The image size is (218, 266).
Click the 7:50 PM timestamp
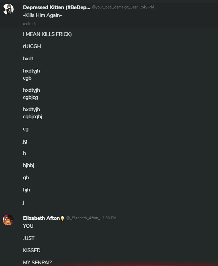pos(109,218)
